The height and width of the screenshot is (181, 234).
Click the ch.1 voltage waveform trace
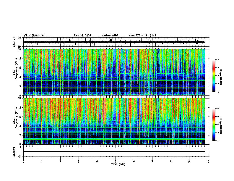[114, 42]
